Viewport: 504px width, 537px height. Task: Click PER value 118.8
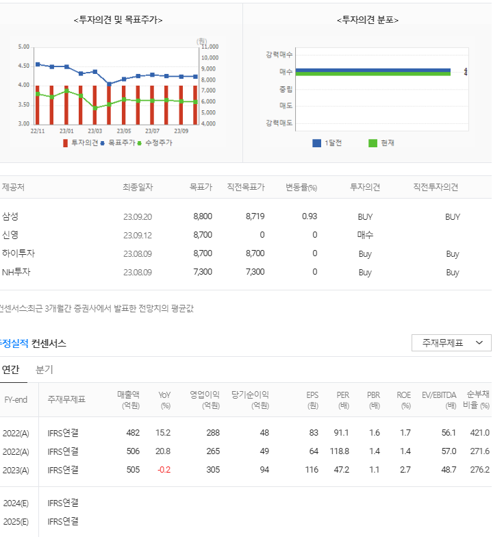(x=340, y=451)
